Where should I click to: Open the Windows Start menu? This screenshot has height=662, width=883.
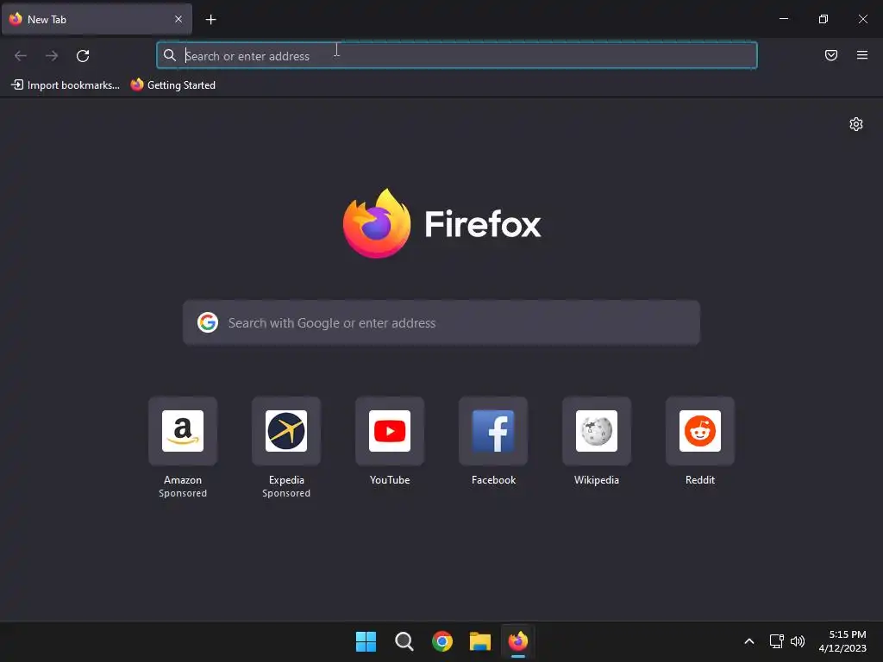(366, 641)
